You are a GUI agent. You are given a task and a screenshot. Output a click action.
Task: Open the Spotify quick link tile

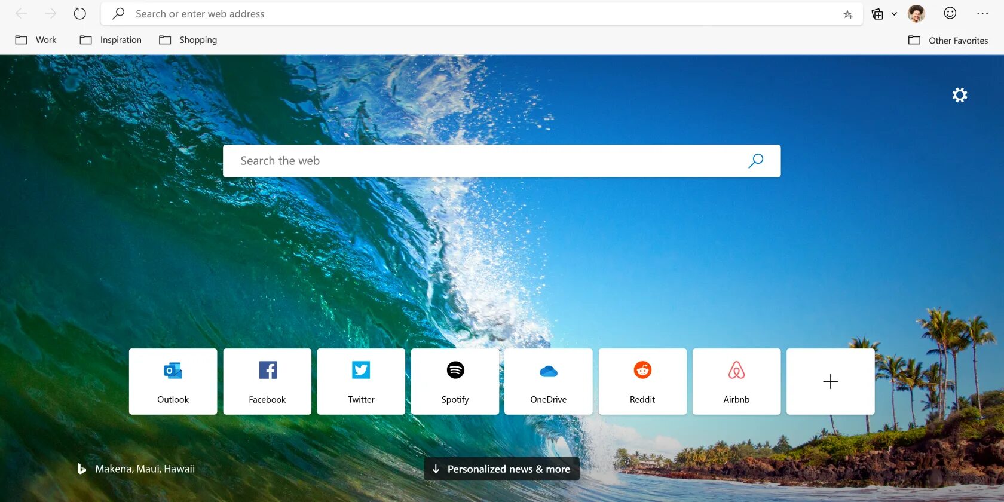[455, 381]
